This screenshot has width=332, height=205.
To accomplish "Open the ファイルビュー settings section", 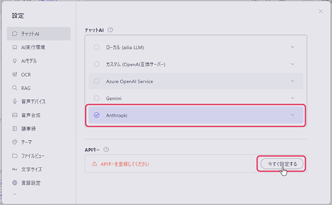I will (32, 156).
